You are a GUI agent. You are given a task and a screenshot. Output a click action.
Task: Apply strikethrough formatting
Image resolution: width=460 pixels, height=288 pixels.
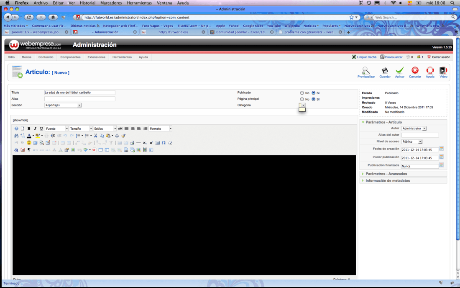coord(120,129)
